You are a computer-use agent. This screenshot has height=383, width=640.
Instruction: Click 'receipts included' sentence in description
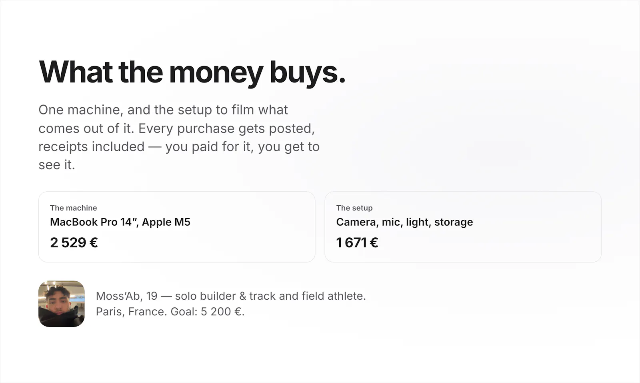[x=91, y=146]
